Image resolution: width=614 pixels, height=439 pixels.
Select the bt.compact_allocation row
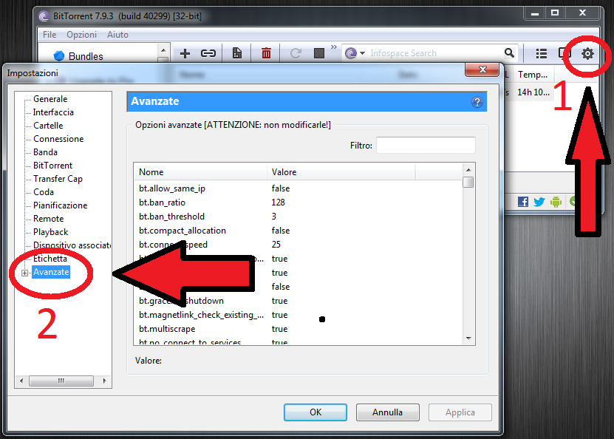coord(298,231)
